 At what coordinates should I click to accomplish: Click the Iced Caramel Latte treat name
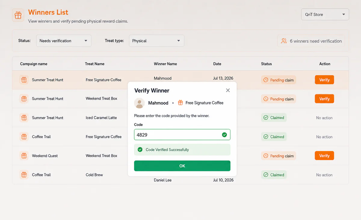coord(101,118)
